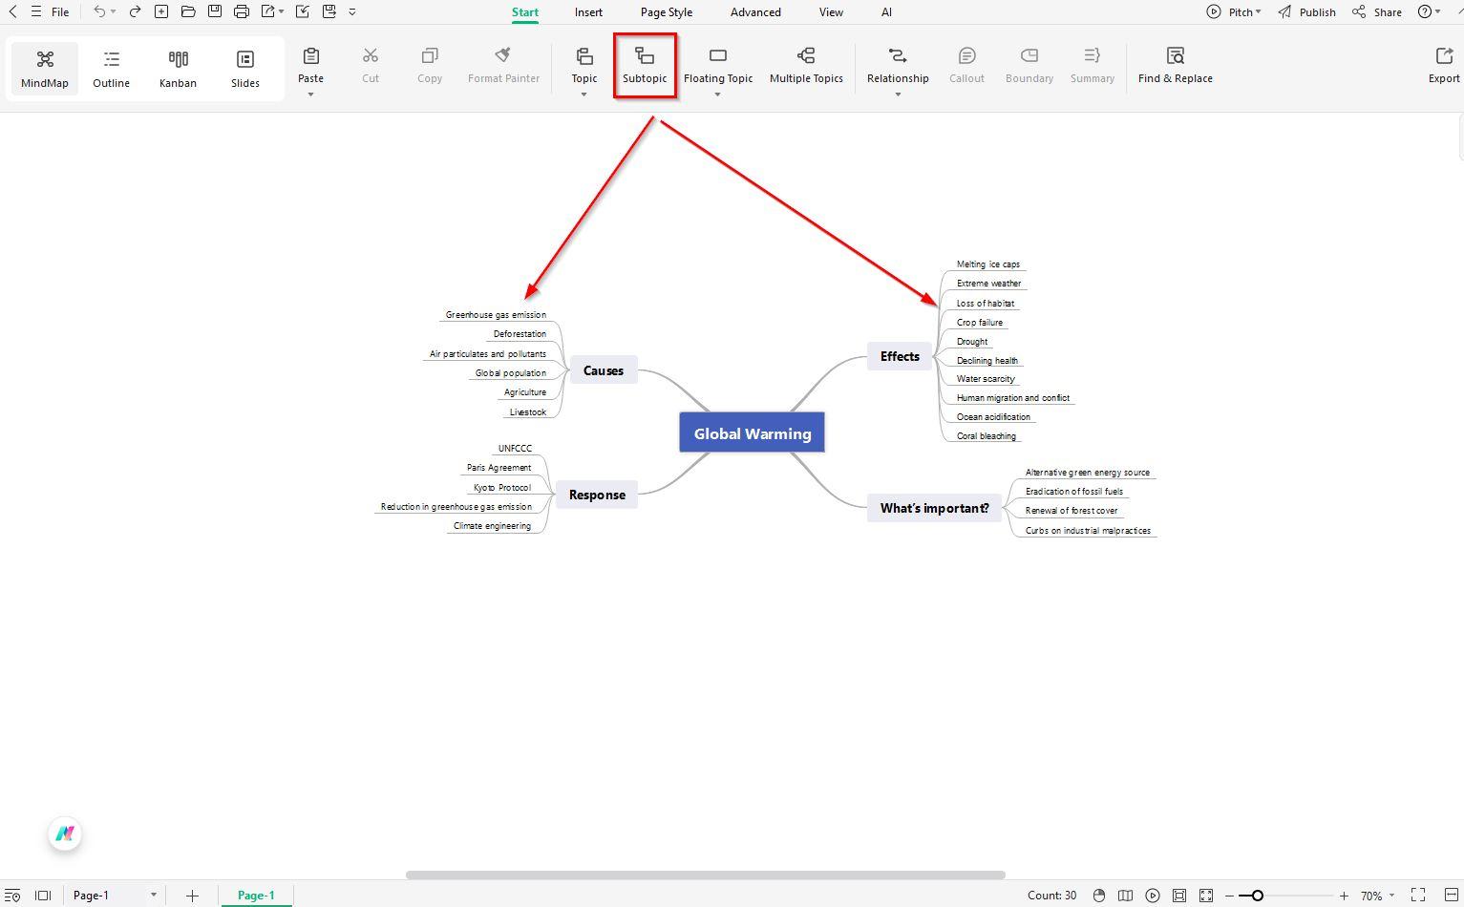Click the back arrow in the title bar

12,11
